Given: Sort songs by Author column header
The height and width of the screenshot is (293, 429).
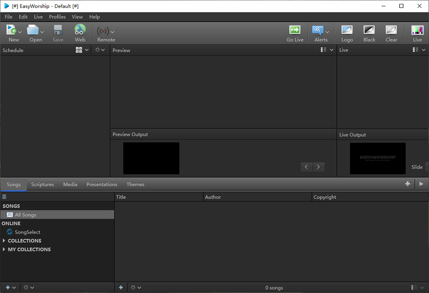Looking at the screenshot, I should 213,197.
